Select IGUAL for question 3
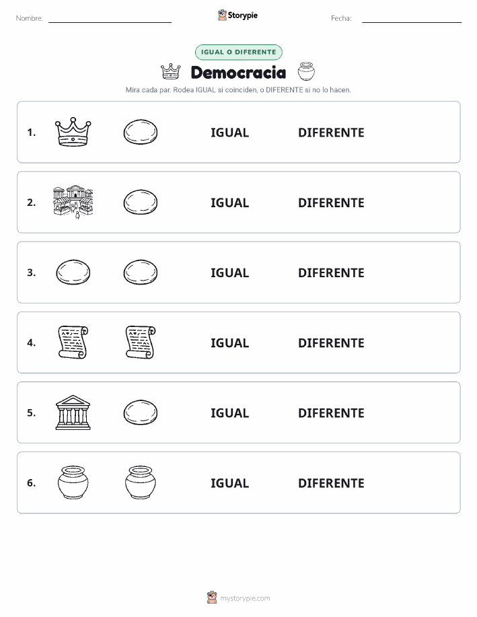 [230, 273]
